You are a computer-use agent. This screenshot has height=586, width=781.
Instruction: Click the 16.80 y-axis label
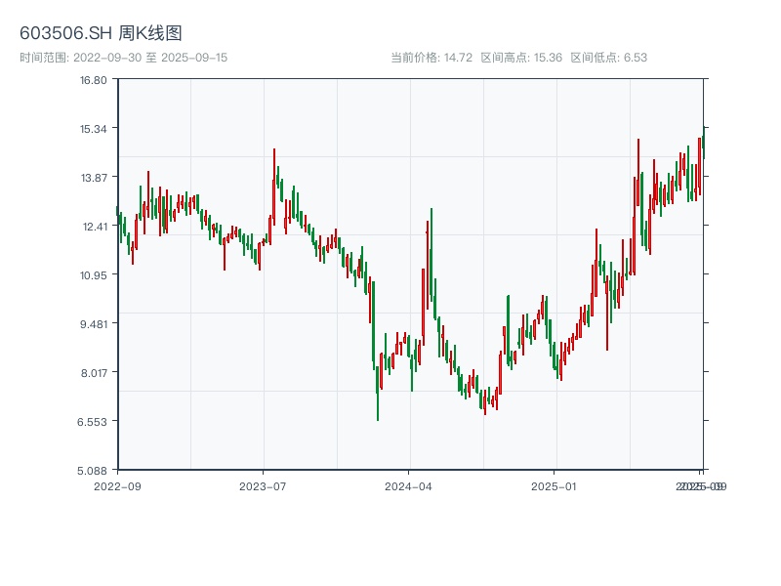tap(94, 80)
